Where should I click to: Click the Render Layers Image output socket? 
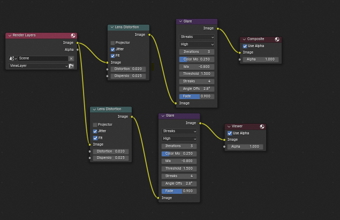(78, 43)
